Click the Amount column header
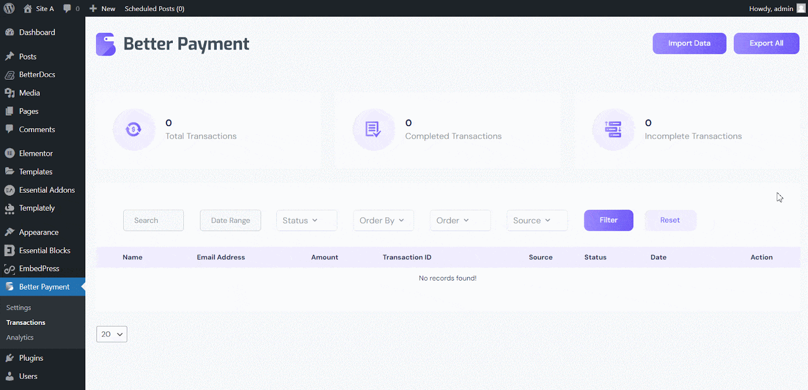The image size is (808, 390). tap(325, 257)
